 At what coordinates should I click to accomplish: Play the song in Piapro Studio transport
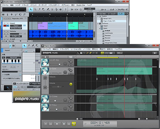57,124
